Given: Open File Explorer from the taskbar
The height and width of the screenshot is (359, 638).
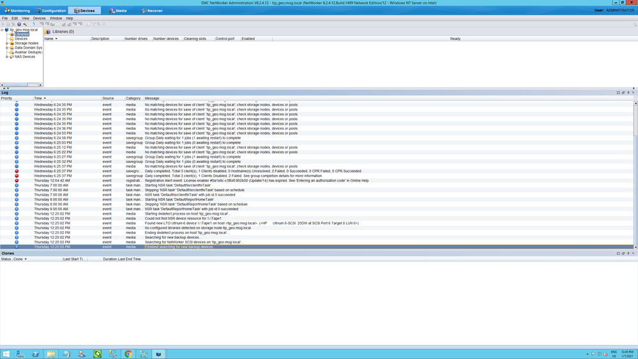Looking at the screenshot, I should (51, 354).
